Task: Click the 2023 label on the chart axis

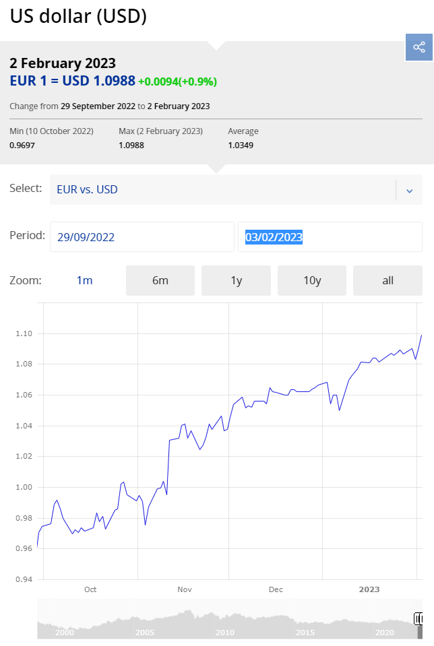Action: click(x=369, y=589)
